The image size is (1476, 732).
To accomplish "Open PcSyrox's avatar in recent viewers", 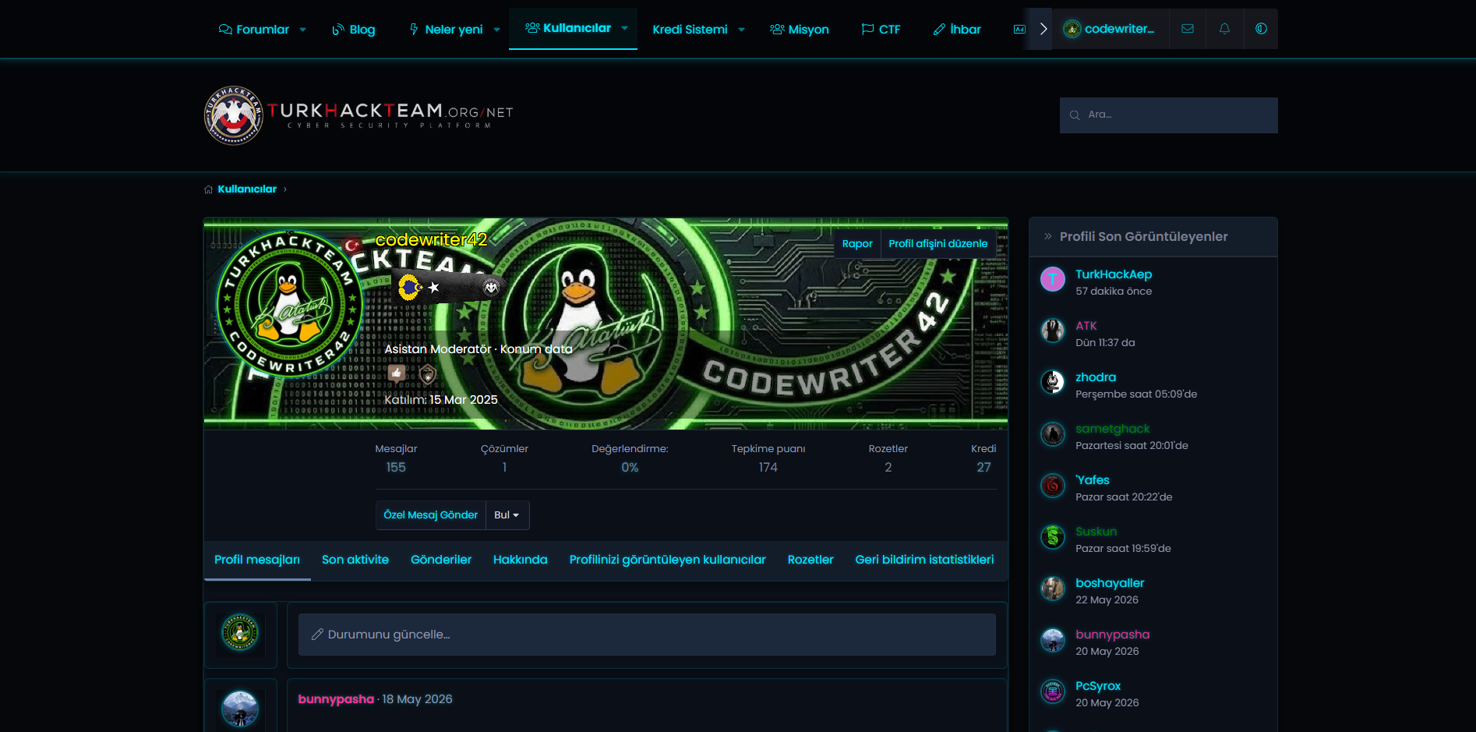I will click(x=1053, y=691).
